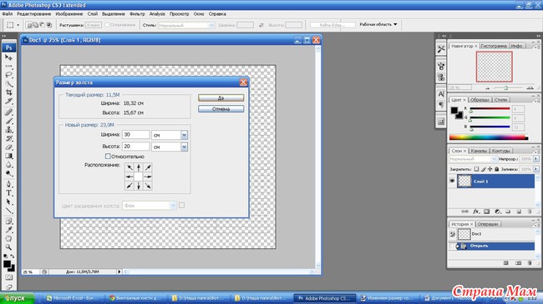Open width units dropdown next to Ширина
This screenshot has height=304, width=543.
(184, 135)
